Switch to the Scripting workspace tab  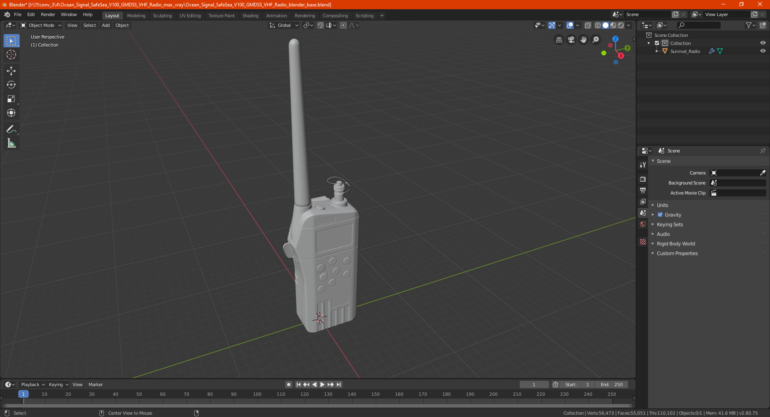coord(364,16)
